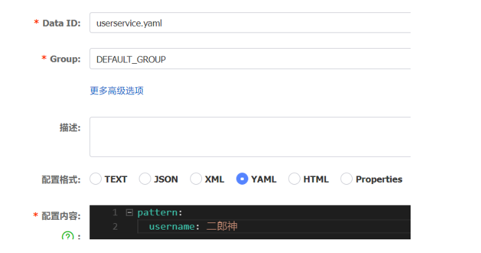481x253 pixels.
Task: Click line number 1 in editor gutter
Action: coord(115,213)
